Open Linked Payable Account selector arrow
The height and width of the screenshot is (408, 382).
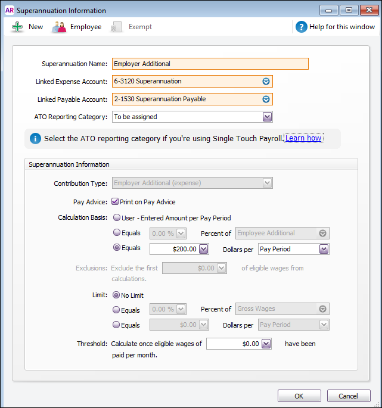click(x=266, y=99)
